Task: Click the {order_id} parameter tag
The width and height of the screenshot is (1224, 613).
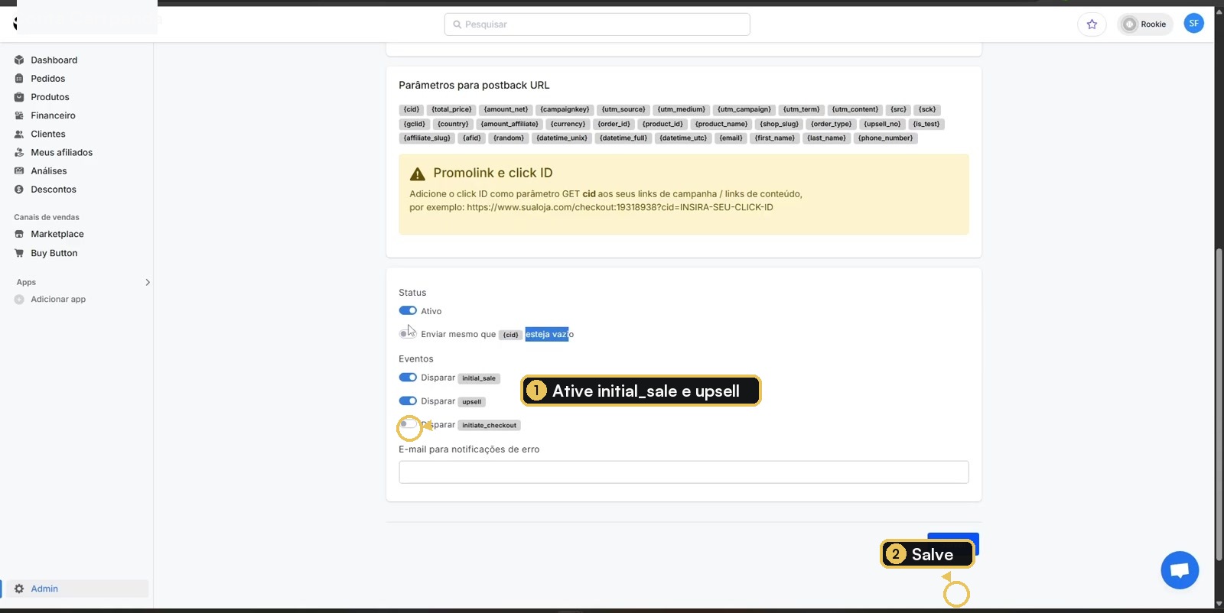Action: point(614,124)
